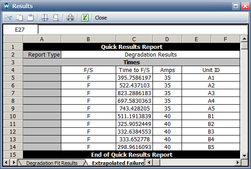Select row 10 header

point(13,116)
